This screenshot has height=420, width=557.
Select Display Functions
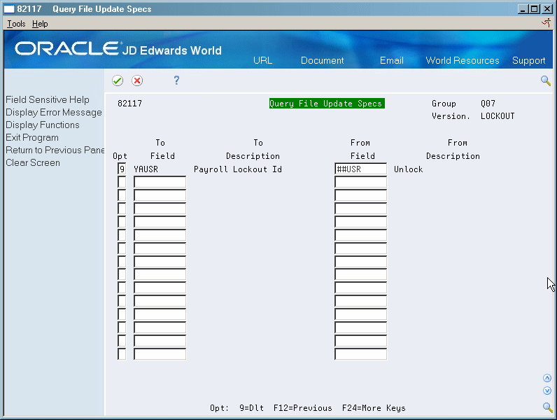(x=43, y=125)
